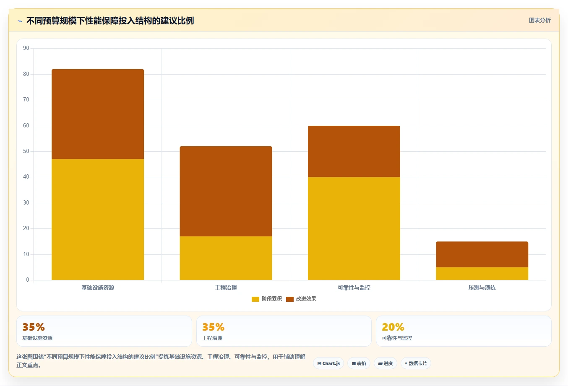Click the 可靠性与监控 x-axis label
568x386 pixels.
pyautogui.click(x=354, y=288)
